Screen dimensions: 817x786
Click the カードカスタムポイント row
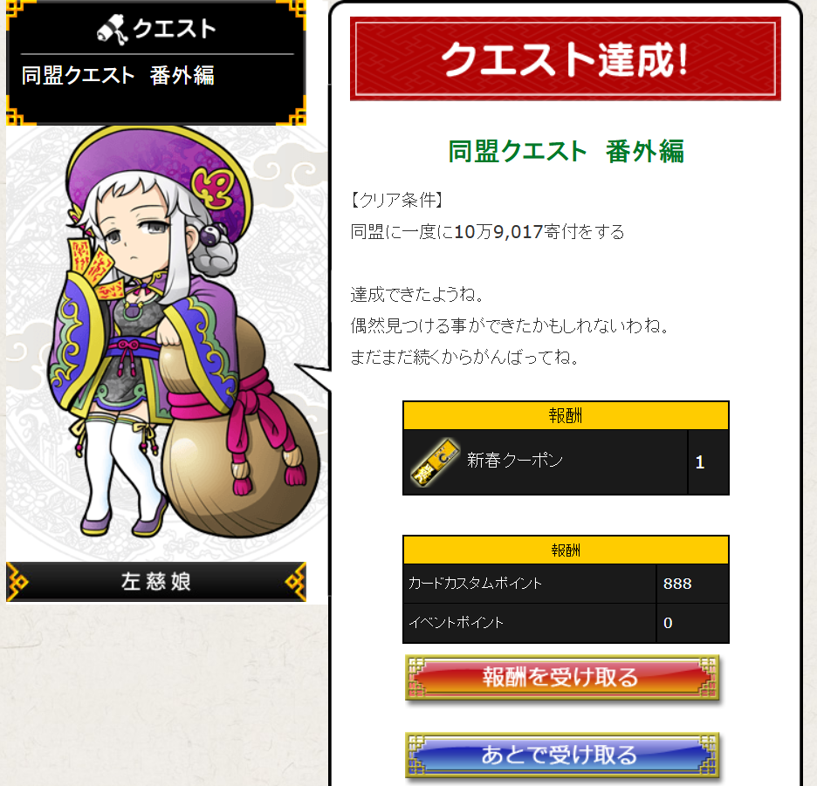[566, 584]
